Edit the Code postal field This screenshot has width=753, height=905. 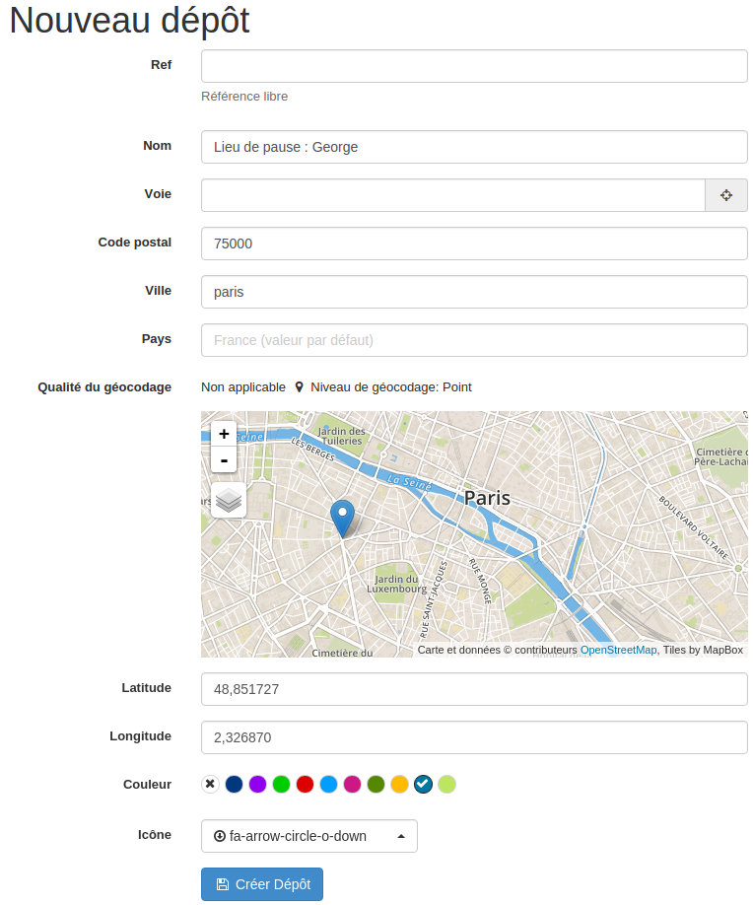click(x=474, y=244)
